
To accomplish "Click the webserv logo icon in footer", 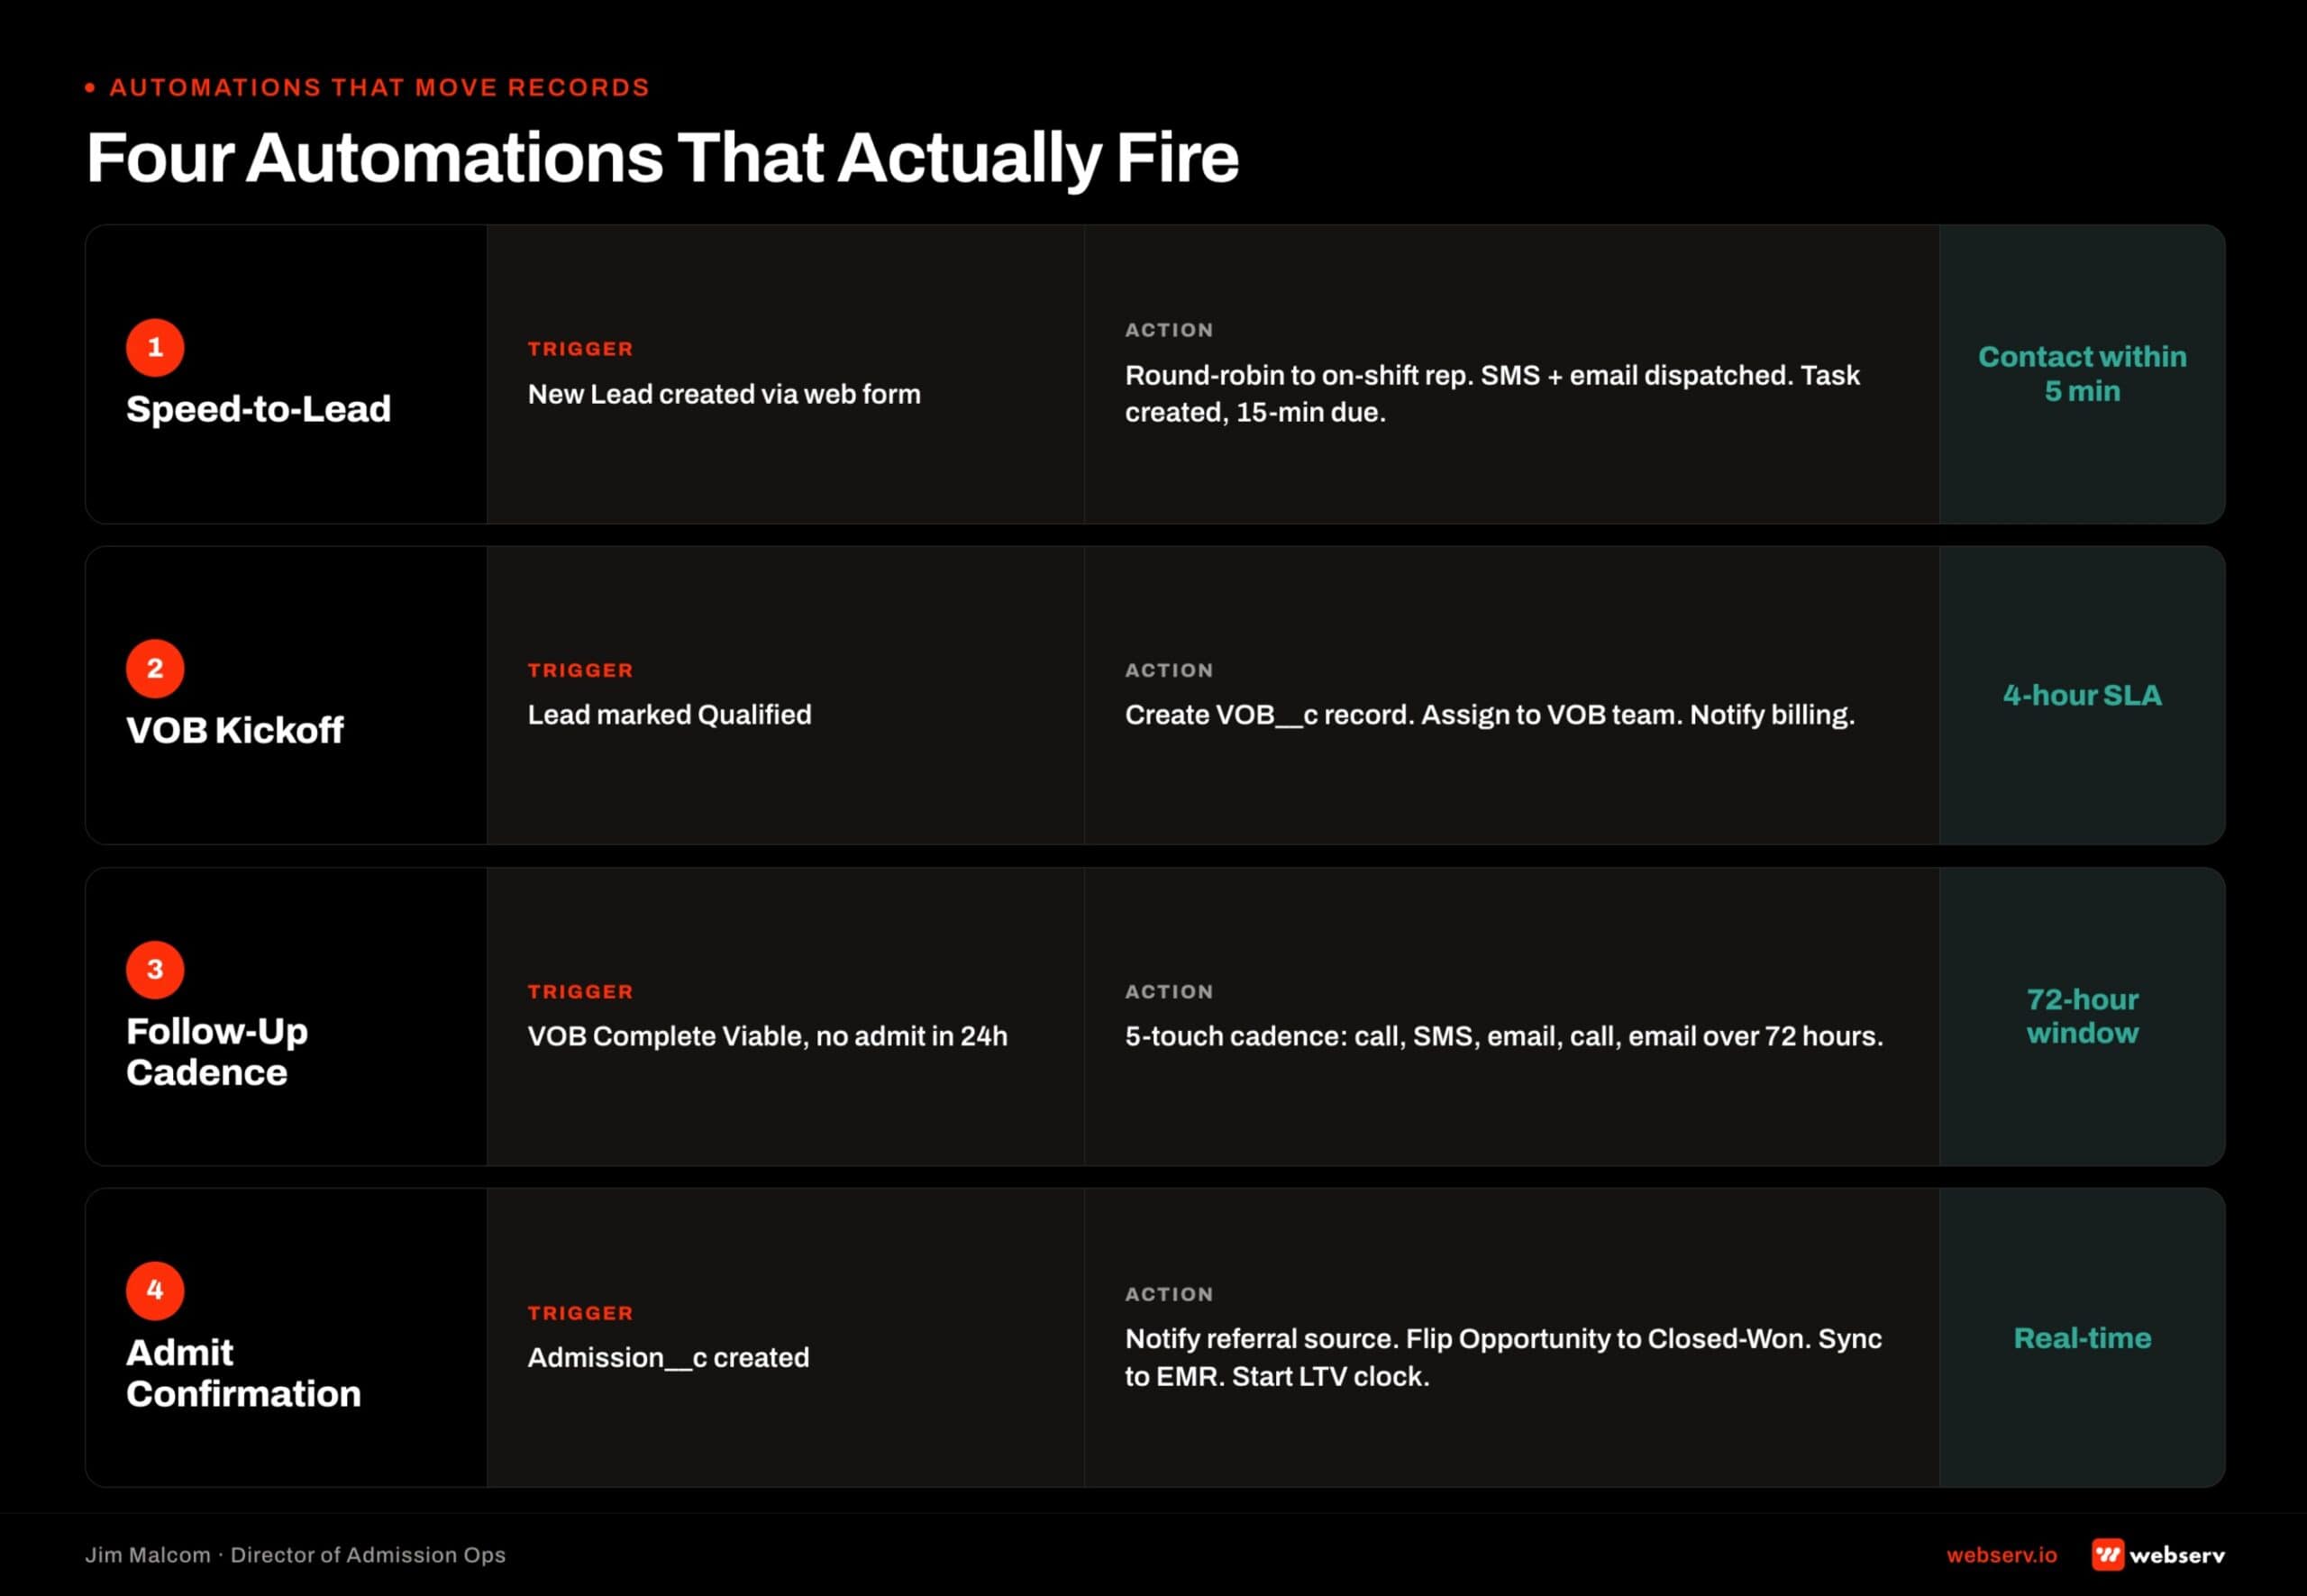I will pos(2108,1555).
